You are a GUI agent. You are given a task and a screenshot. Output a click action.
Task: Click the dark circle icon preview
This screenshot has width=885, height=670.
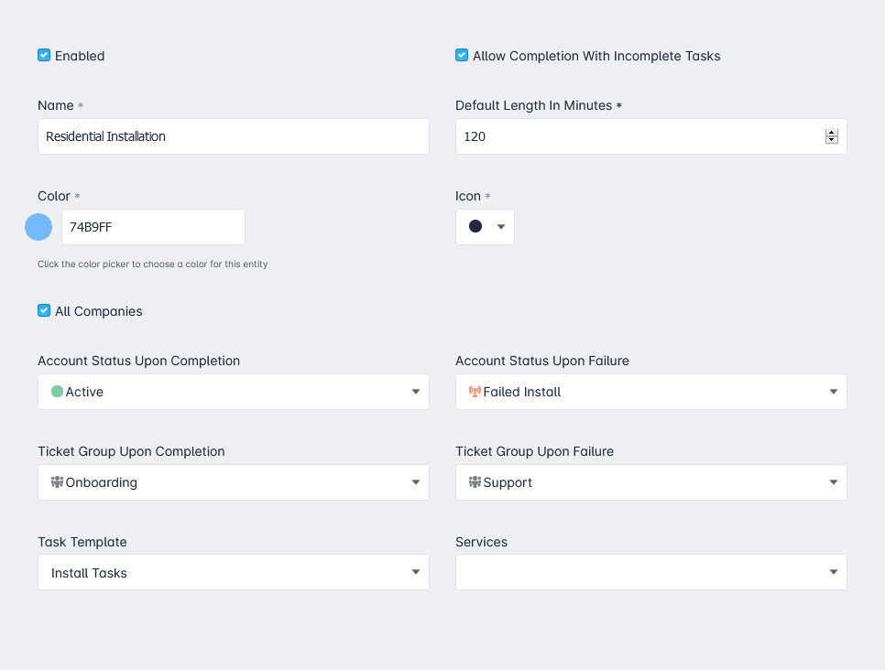475,227
